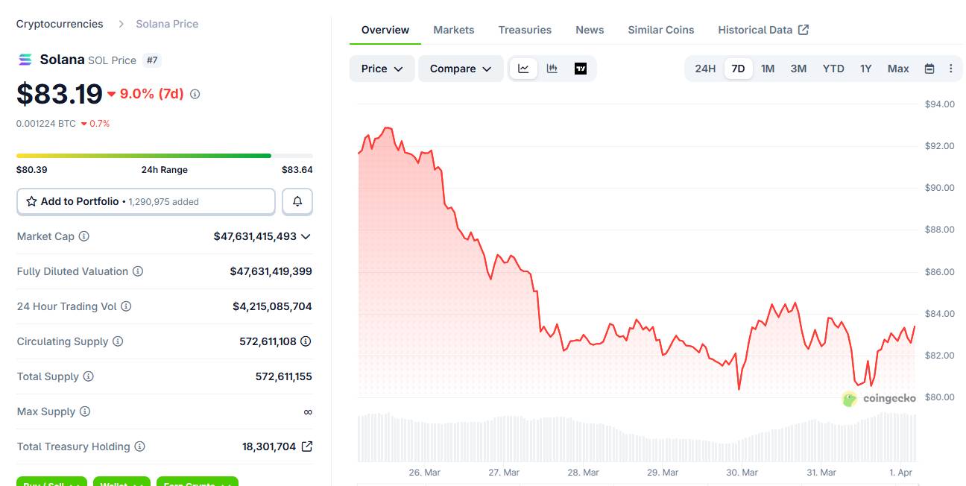This screenshot has width=966, height=486.
Task: Switch to the line chart view icon
Action: coord(524,69)
